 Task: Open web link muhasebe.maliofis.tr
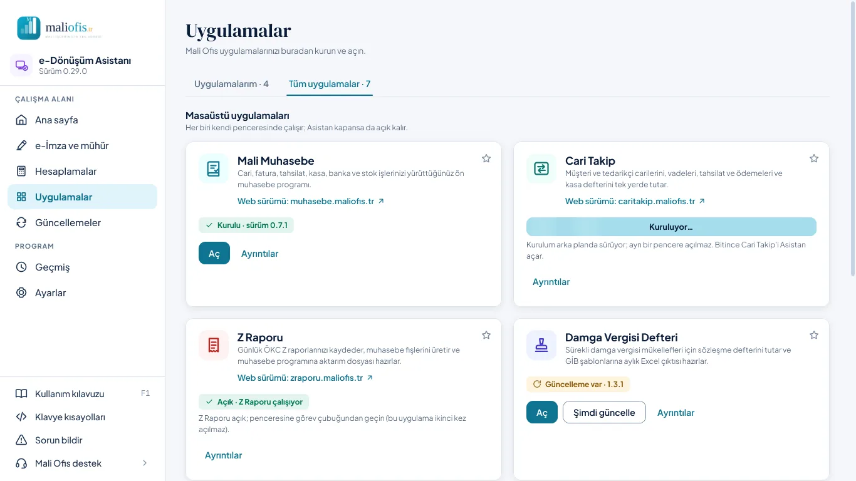coord(311,202)
